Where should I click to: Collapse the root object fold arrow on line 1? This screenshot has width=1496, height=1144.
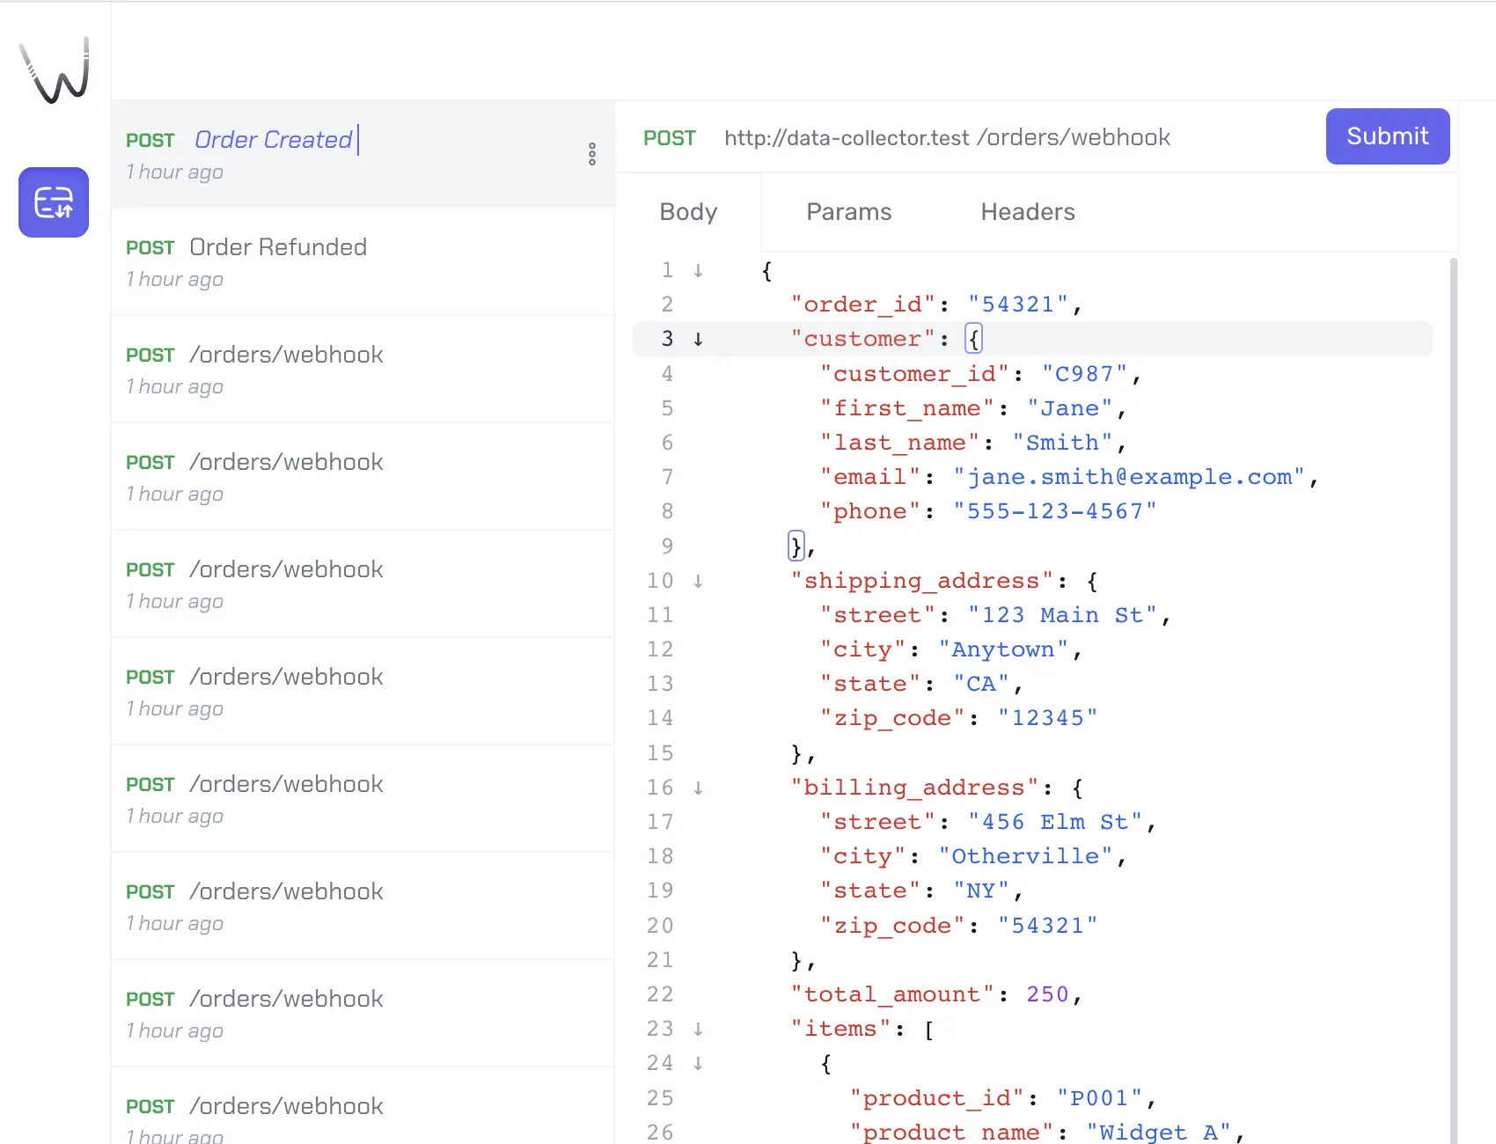(698, 270)
